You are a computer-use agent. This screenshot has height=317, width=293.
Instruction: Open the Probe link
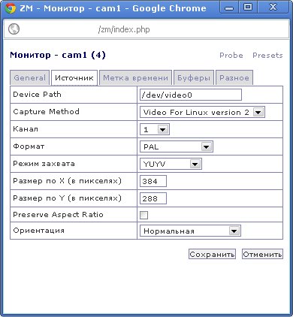(231, 56)
